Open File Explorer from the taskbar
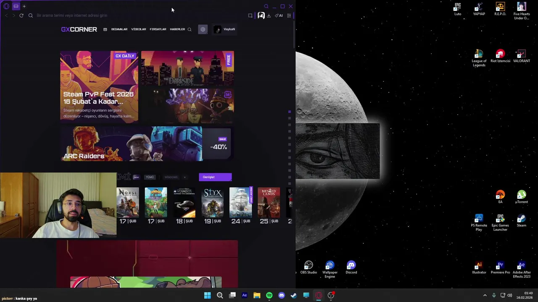Image resolution: width=538 pixels, height=302 pixels. point(257,295)
